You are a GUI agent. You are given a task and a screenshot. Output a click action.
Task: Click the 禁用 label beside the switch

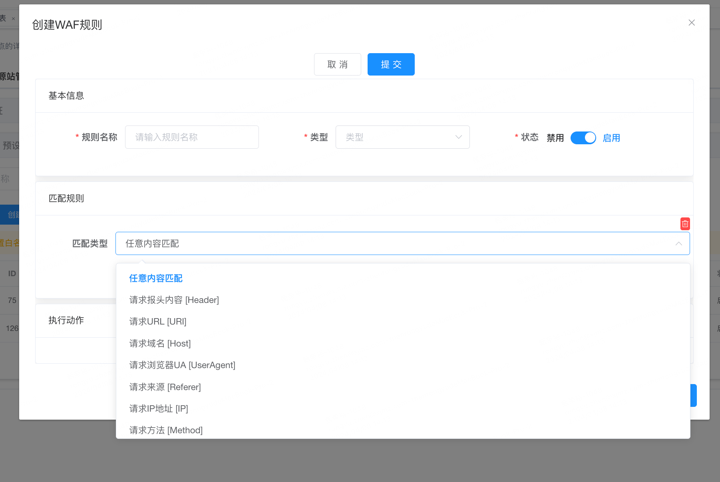pyautogui.click(x=555, y=138)
